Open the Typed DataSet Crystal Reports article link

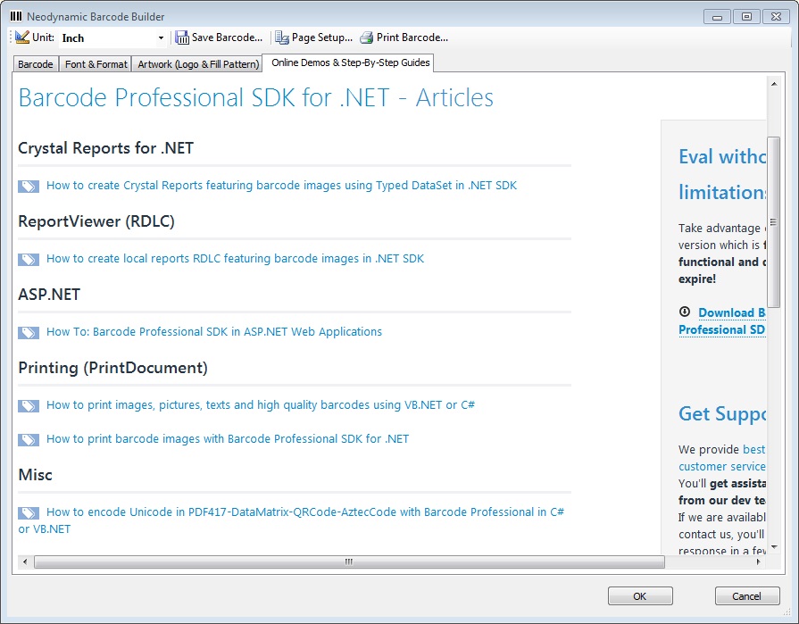[x=281, y=186]
